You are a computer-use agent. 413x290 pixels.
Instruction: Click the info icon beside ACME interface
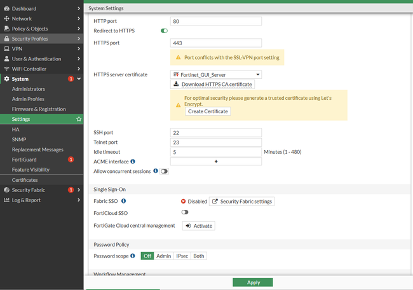coord(133,162)
